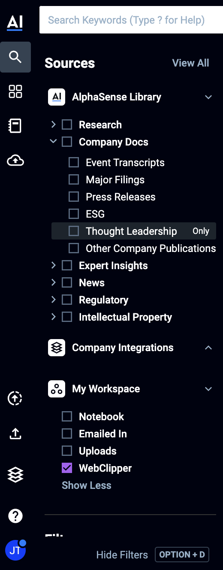Expand the Research tree node
Viewport: 223px width, 570px height.
pyautogui.click(x=53, y=124)
